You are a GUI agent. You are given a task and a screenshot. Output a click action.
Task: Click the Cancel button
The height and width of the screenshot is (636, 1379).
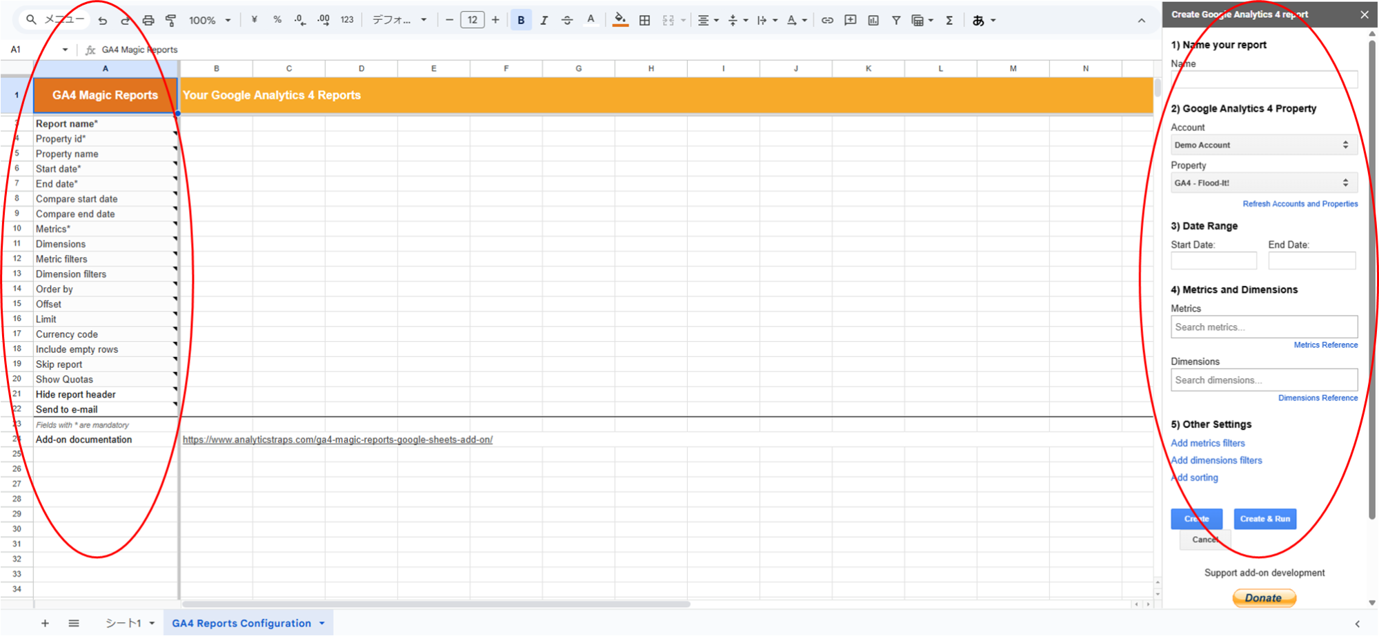coord(1205,540)
